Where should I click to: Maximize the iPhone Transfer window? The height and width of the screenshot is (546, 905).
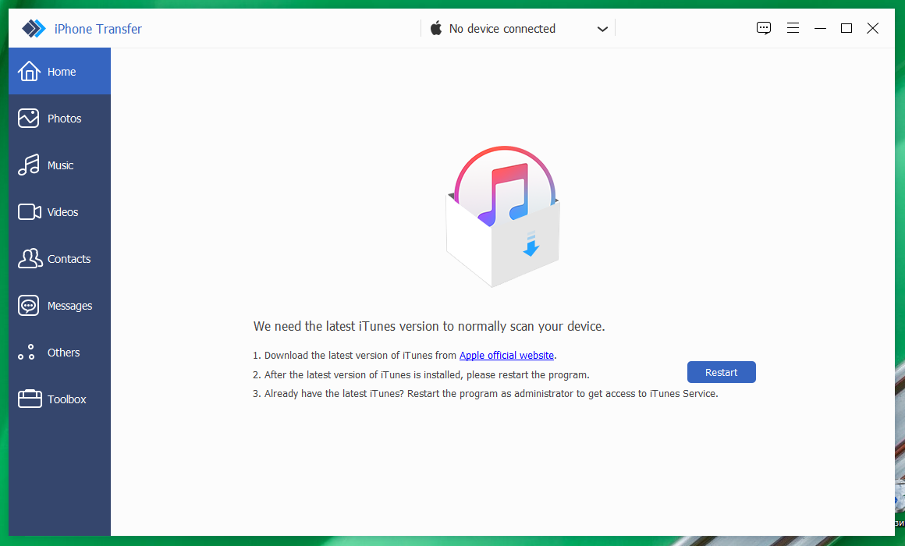click(846, 28)
